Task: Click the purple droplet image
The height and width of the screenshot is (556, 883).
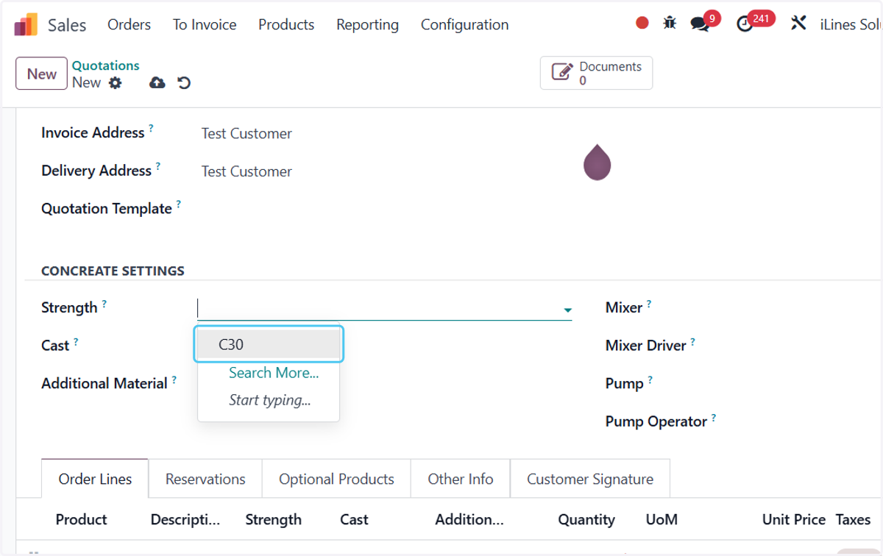Action: (597, 162)
